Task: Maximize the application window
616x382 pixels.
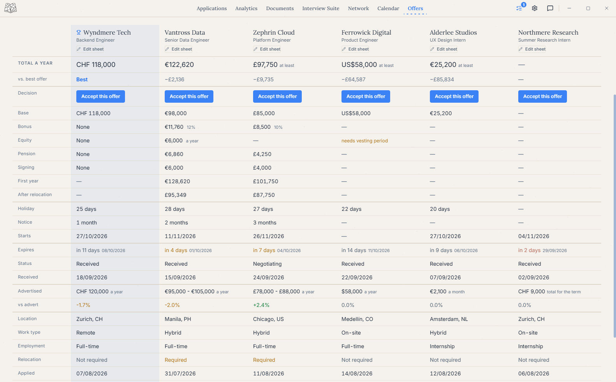Action: pos(588,8)
